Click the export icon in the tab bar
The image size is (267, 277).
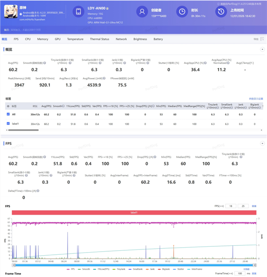click(262, 39)
